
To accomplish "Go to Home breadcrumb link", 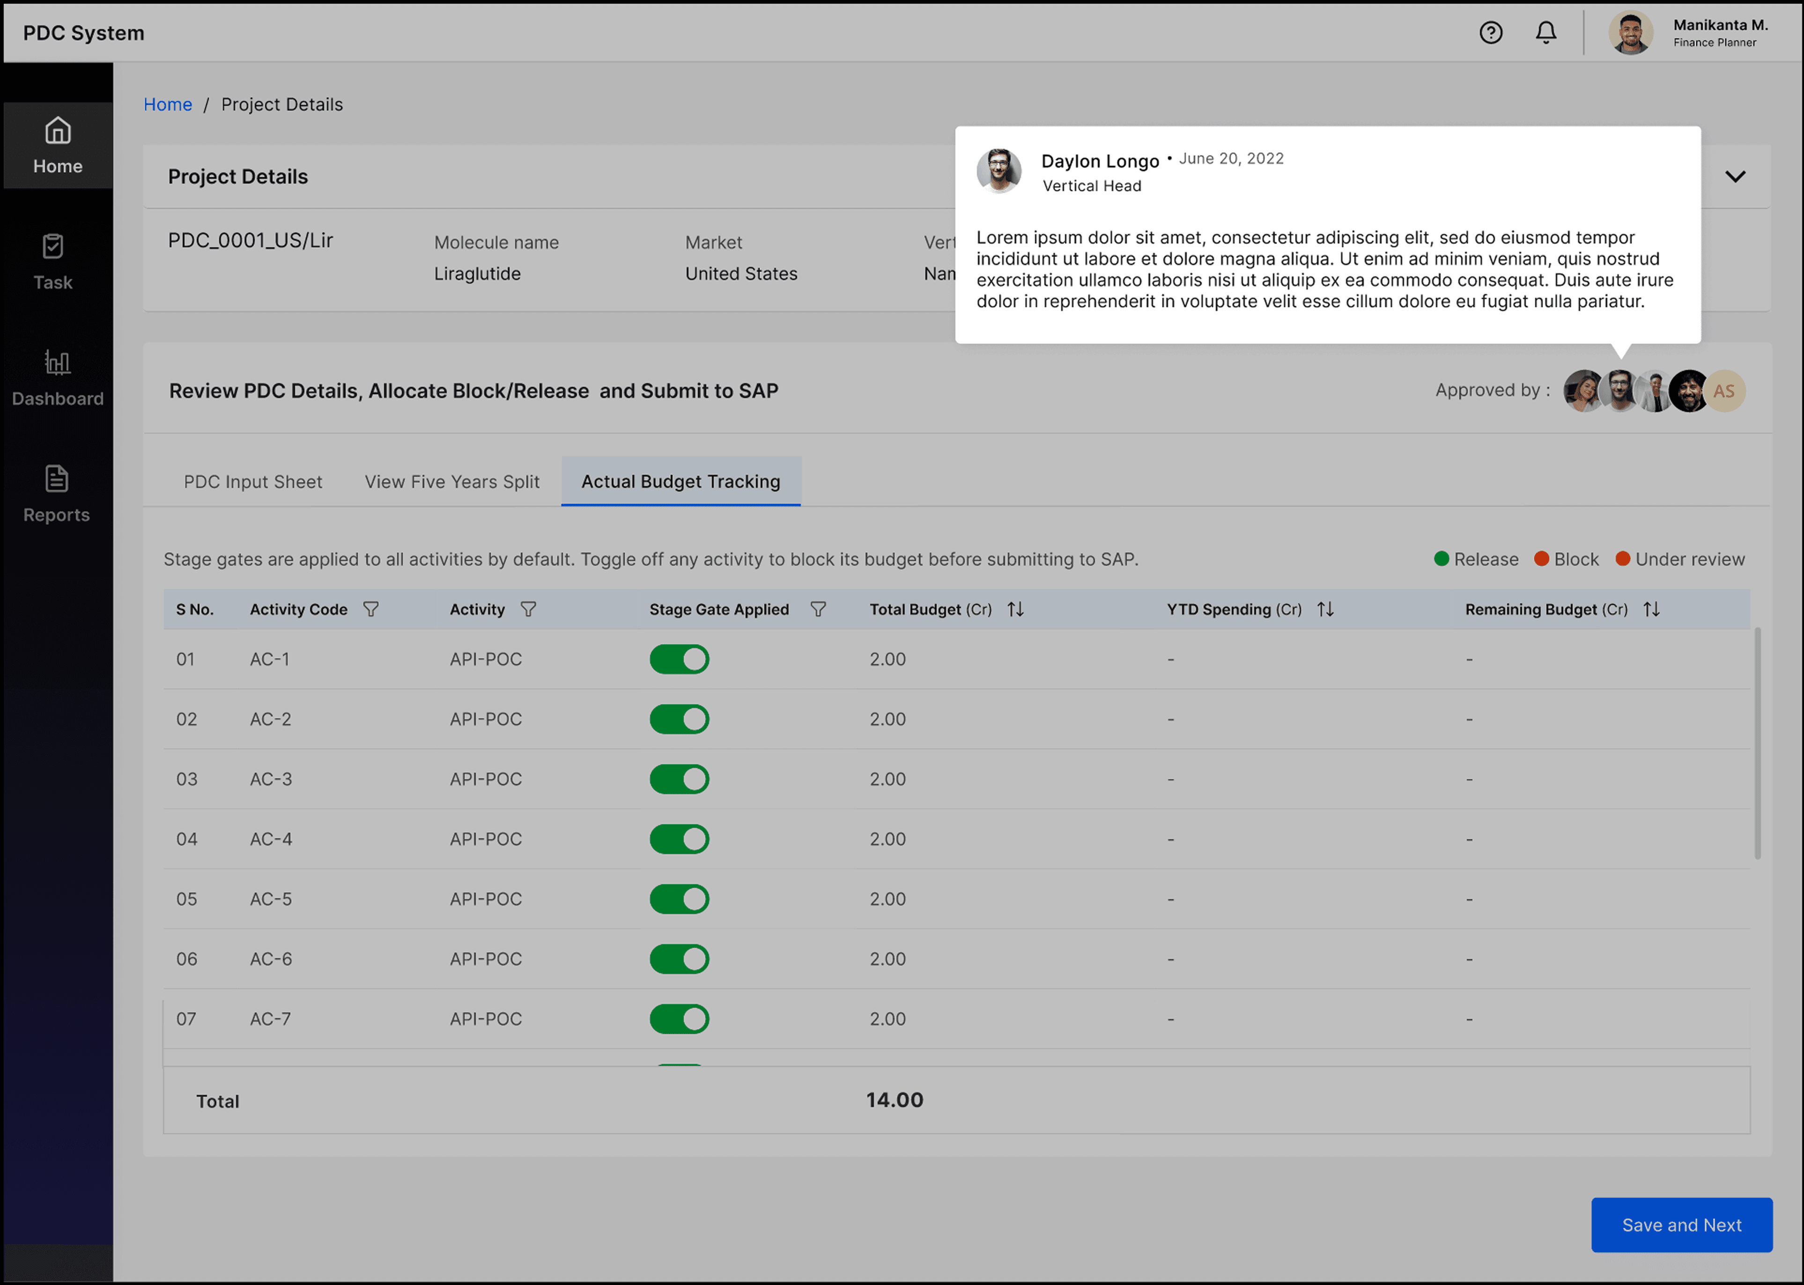I will (168, 104).
